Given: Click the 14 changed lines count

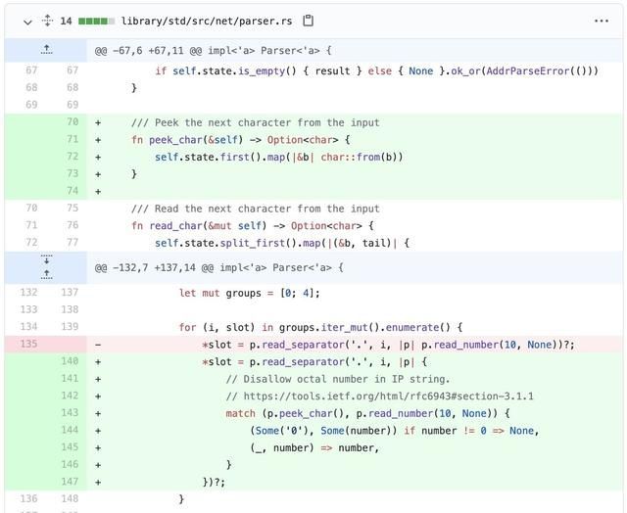Looking at the screenshot, I should 66,21.
